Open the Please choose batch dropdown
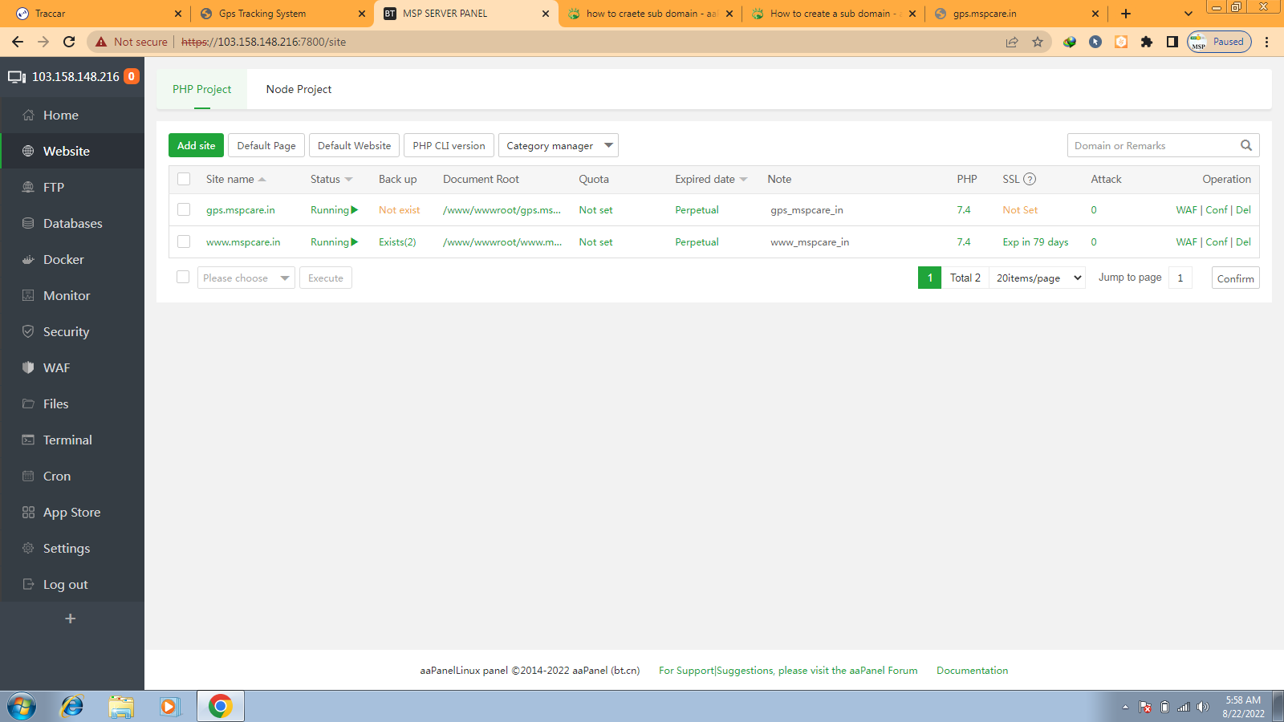This screenshot has width=1284, height=722. pos(246,278)
